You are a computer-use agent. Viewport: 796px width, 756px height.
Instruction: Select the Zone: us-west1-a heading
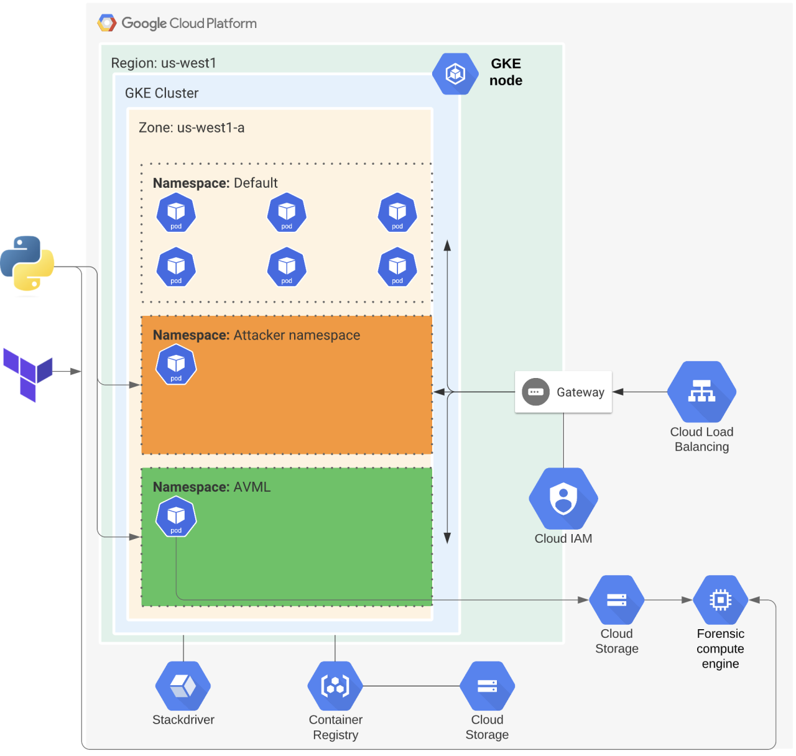(191, 127)
